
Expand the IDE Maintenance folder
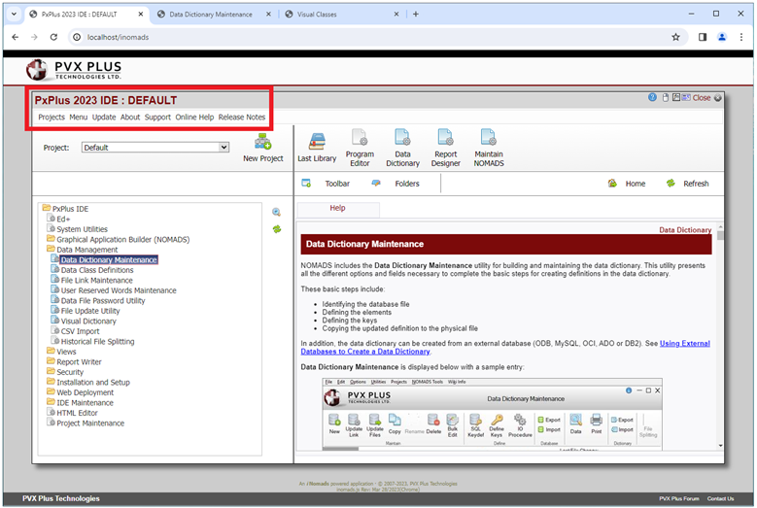pos(51,402)
